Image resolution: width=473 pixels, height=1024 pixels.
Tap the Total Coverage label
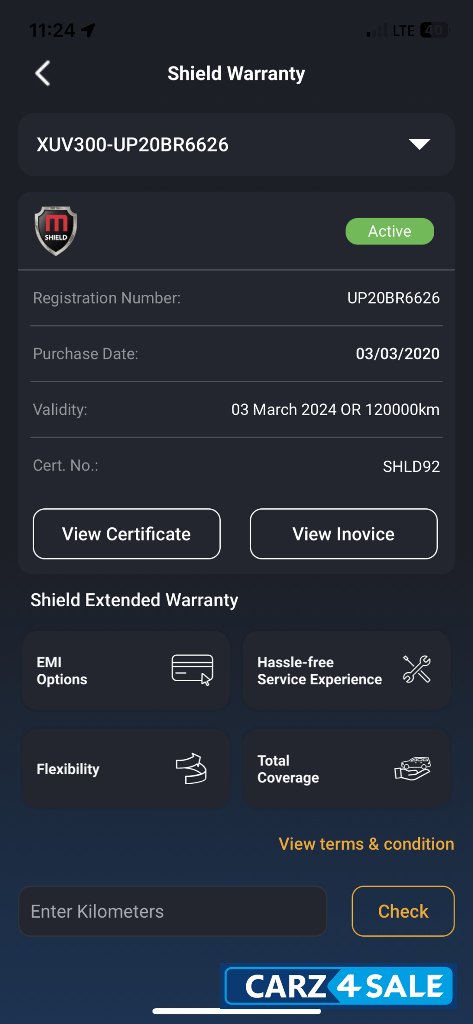click(x=288, y=769)
